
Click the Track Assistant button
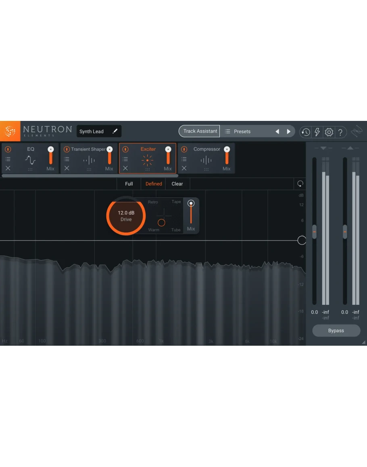tap(200, 131)
